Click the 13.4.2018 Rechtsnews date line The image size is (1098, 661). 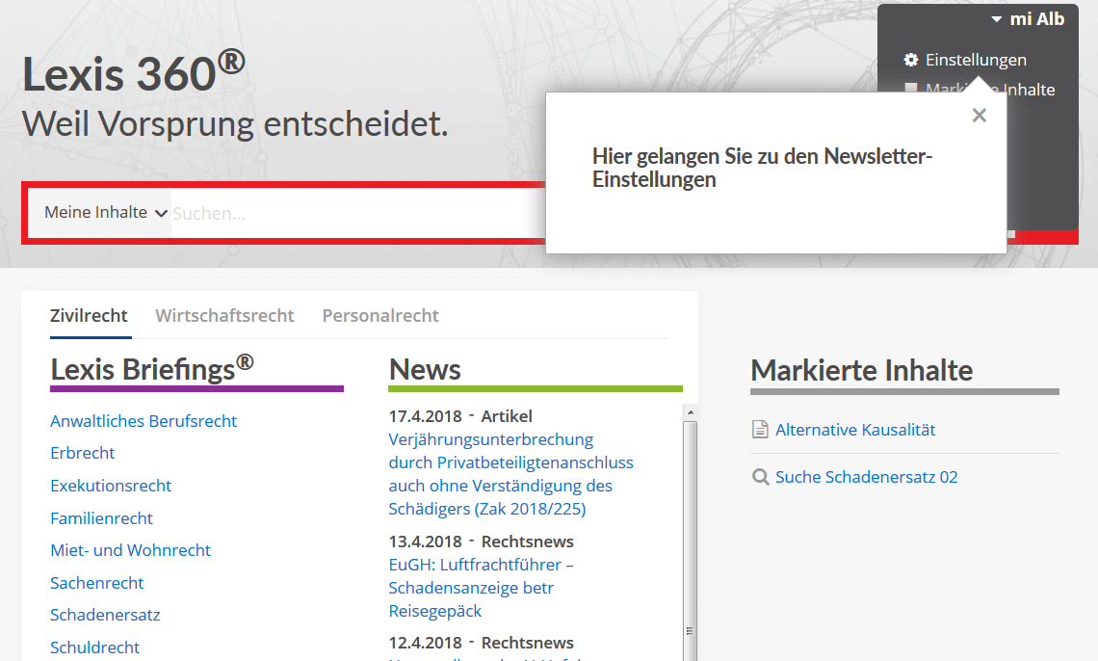[x=481, y=542]
